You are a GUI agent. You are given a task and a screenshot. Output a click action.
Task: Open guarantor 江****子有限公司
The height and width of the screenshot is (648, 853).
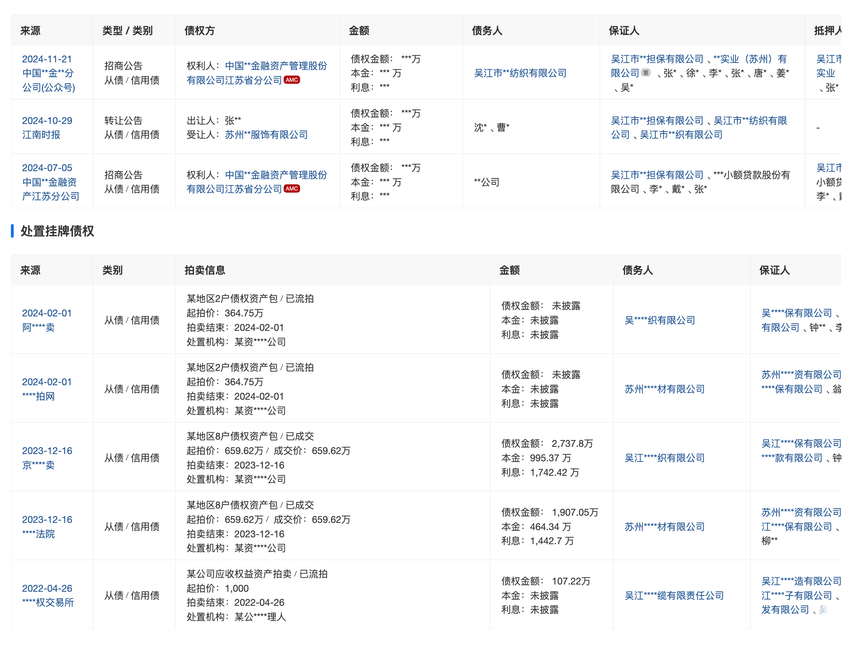pyautogui.click(x=797, y=596)
